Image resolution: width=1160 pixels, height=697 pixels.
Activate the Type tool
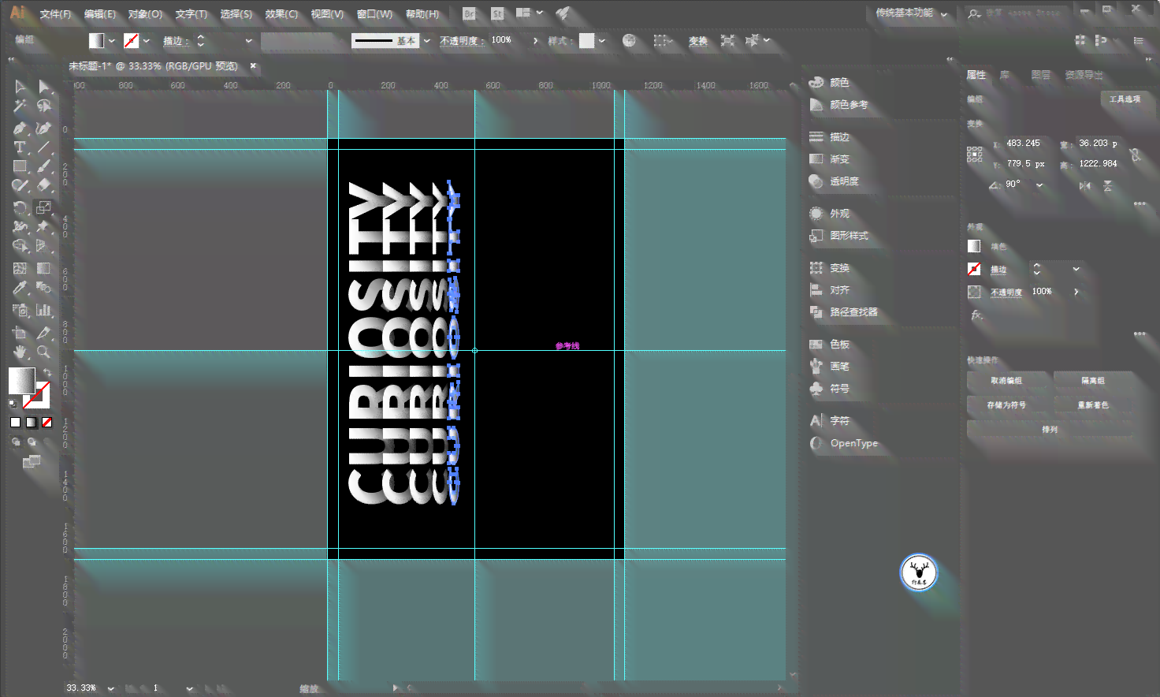[x=20, y=147]
